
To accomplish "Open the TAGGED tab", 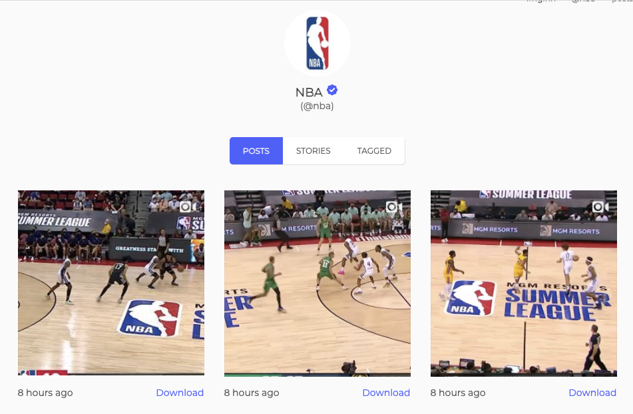I will pyautogui.click(x=374, y=151).
